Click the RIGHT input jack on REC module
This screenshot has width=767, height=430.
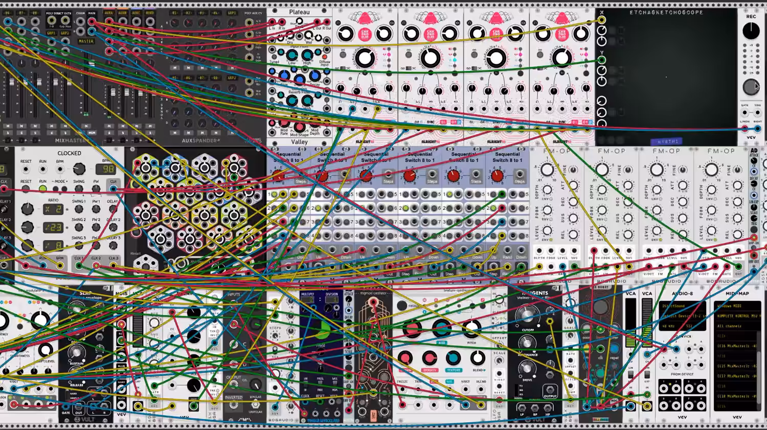tap(757, 129)
